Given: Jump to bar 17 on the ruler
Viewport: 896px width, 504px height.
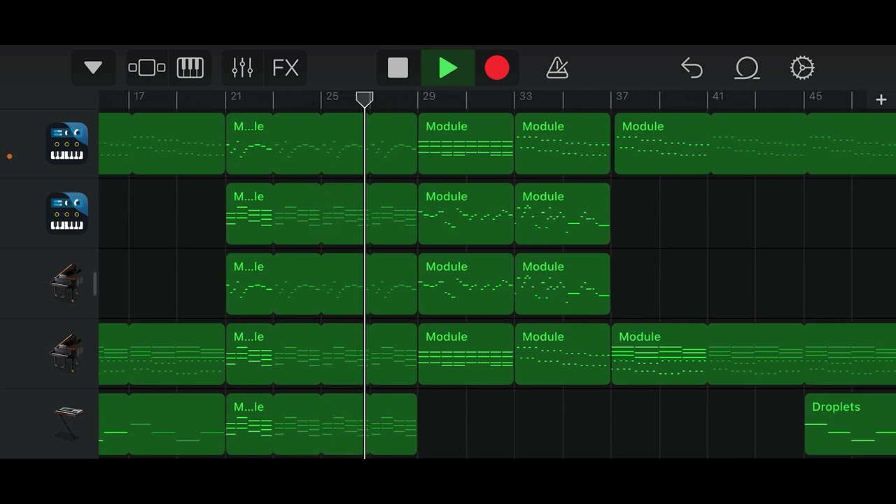Looking at the screenshot, I should coord(139,97).
